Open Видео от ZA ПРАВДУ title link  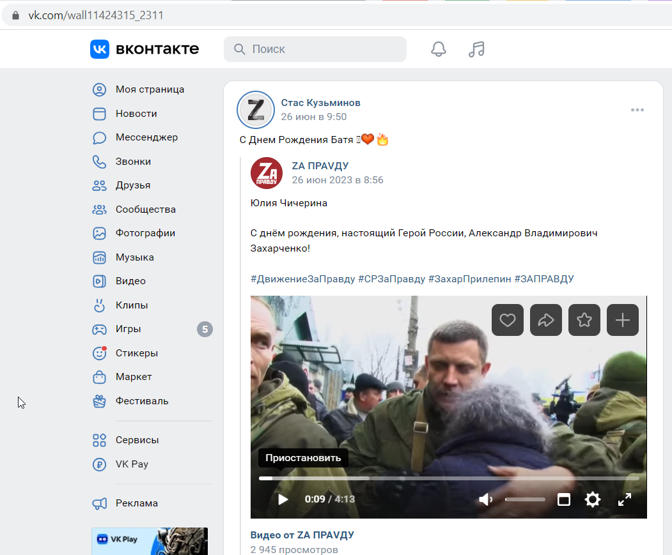(x=302, y=535)
